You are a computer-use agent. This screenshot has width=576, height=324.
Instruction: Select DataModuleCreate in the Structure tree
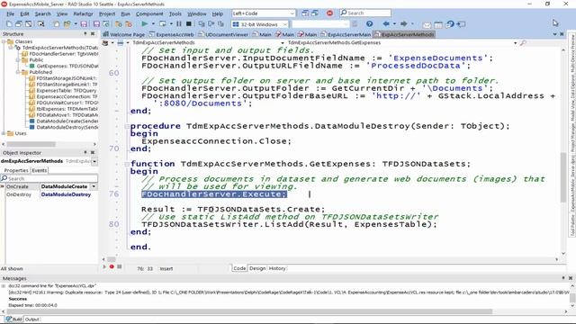(64, 121)
